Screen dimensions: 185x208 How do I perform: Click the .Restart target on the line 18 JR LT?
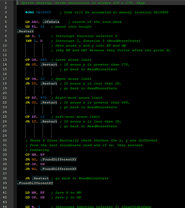click(x=49, y=84)
